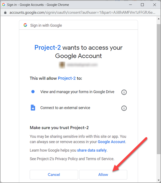Maximize the Chrome sign-in window
Screen dimensions: 161x183
coord(142,5)
